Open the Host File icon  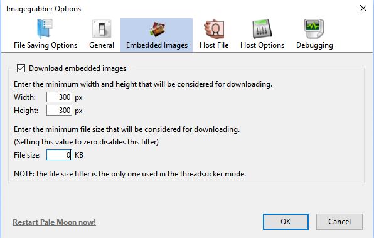coord(214,29)
